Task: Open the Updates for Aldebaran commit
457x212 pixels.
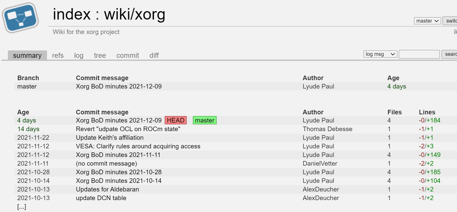Action: coord(107,189)
